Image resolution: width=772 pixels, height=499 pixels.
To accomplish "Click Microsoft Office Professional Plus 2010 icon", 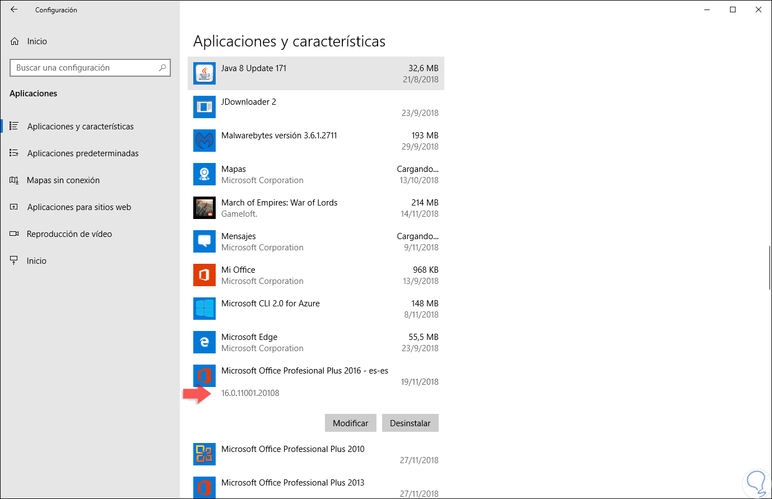I will click(x=204, y=454).
